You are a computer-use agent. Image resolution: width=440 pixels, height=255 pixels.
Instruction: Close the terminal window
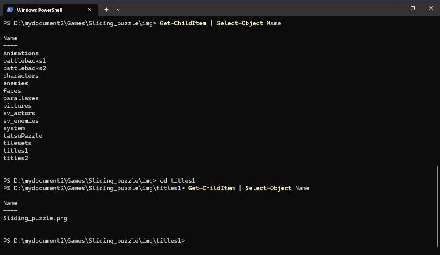point(431,8)
